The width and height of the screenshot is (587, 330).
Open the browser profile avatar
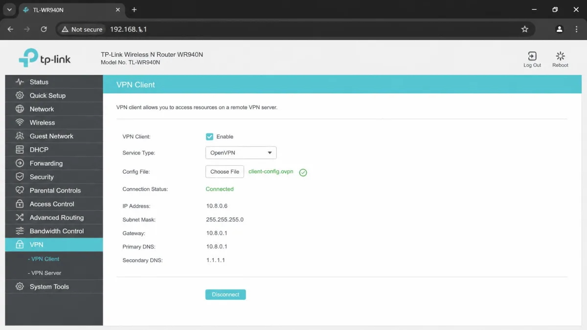560,29
